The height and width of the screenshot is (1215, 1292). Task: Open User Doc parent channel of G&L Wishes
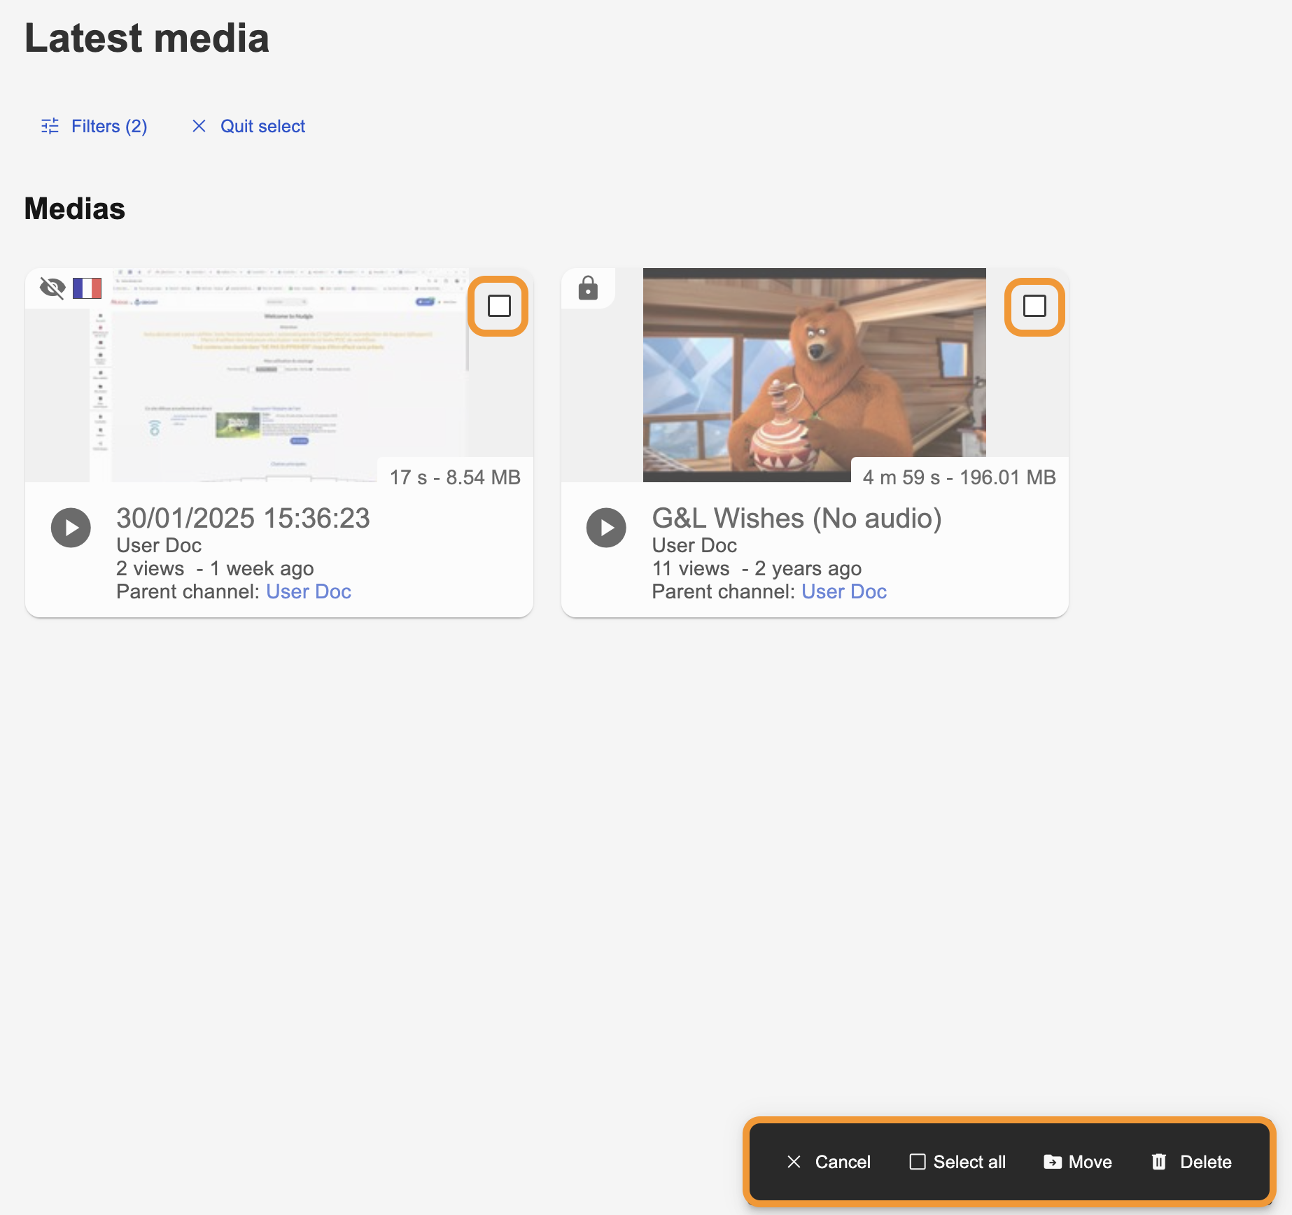click(844, 592)
